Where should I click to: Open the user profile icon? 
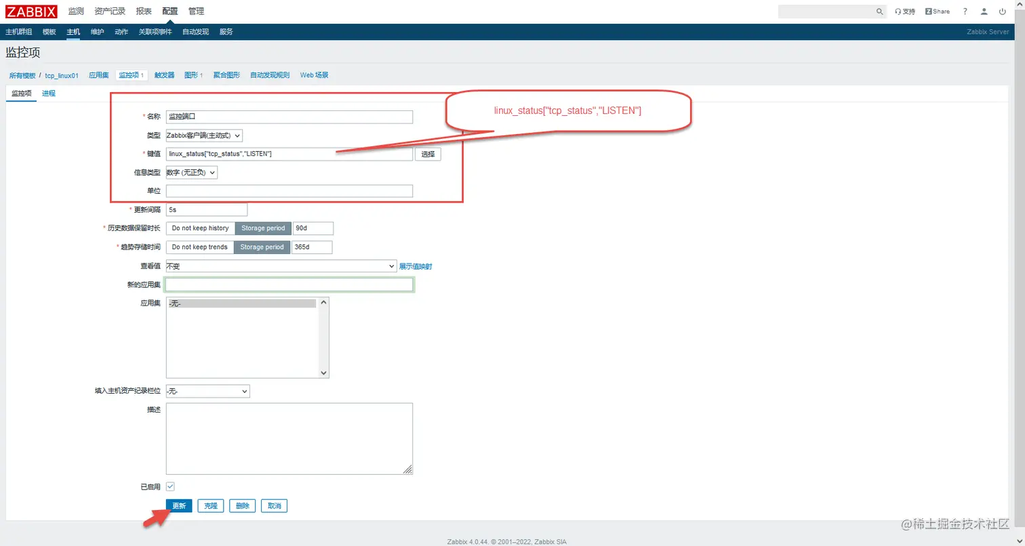point(984,12)
